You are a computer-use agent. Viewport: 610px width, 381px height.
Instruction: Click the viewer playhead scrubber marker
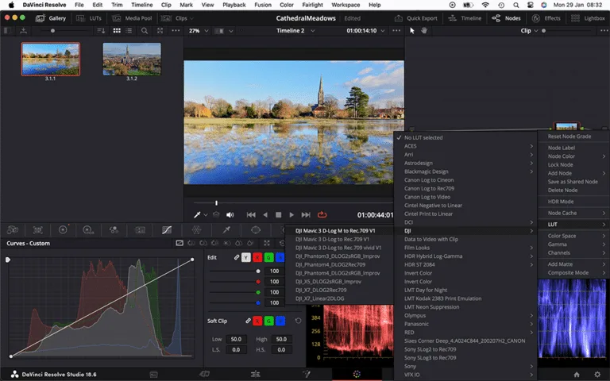tap(216, 202)
